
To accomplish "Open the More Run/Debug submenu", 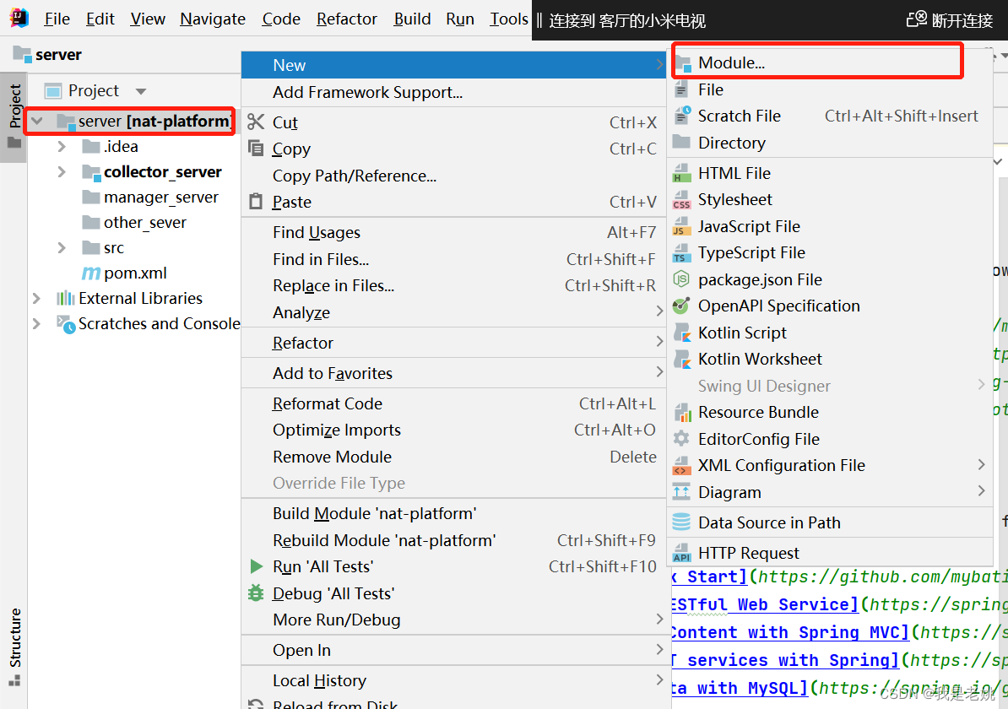I will pos(453,619).
